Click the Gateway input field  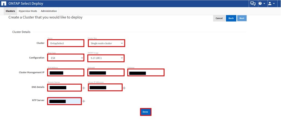pyautogui.click(x=146, y=72)
